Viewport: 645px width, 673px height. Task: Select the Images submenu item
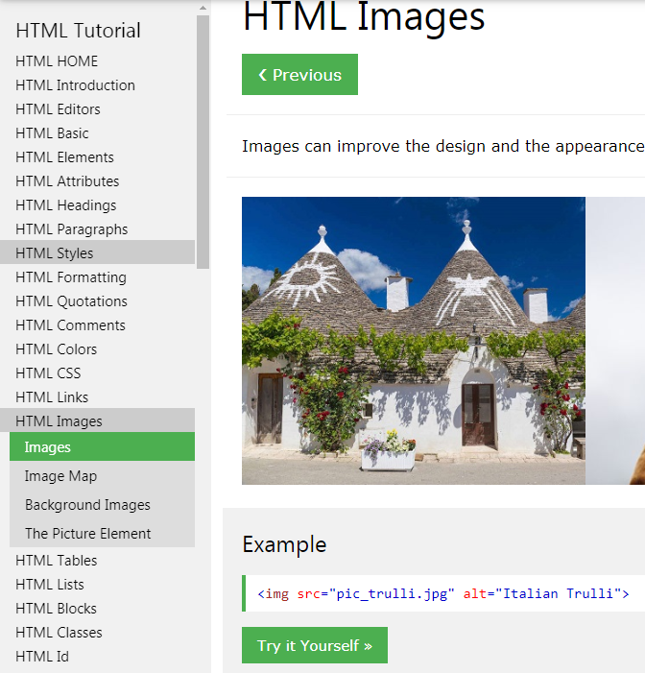102,446
